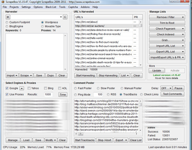The width and height of the screenshot is (192, 150).
Task: Open the Modify proxies dropdown
Action: [x=51, y=140]
